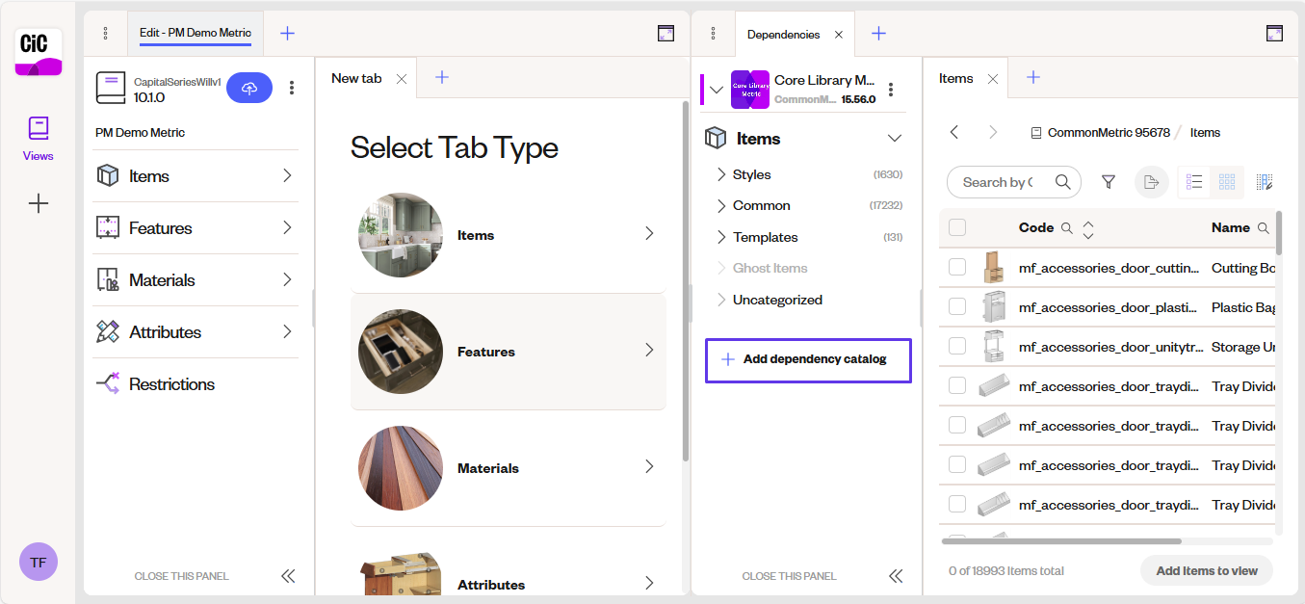The image size is (1305, 604).
Task: Expand the Dependencies panel to full screen
Action: tap(1274, 34)
